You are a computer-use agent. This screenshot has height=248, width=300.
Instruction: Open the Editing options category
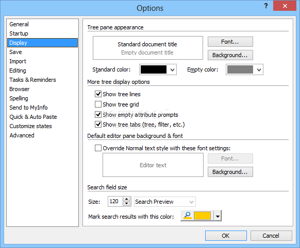point(42,70)
